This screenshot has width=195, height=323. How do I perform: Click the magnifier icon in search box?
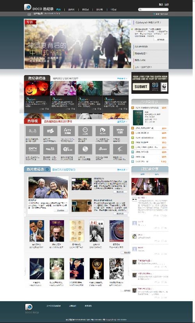[140, 9]
